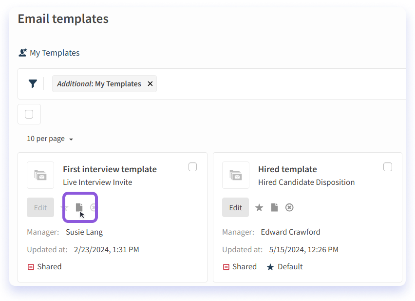Tick the select-all templates checkbox
This screenshot has height=301, width=415.
pyautogui.click(x=29, y=114)
